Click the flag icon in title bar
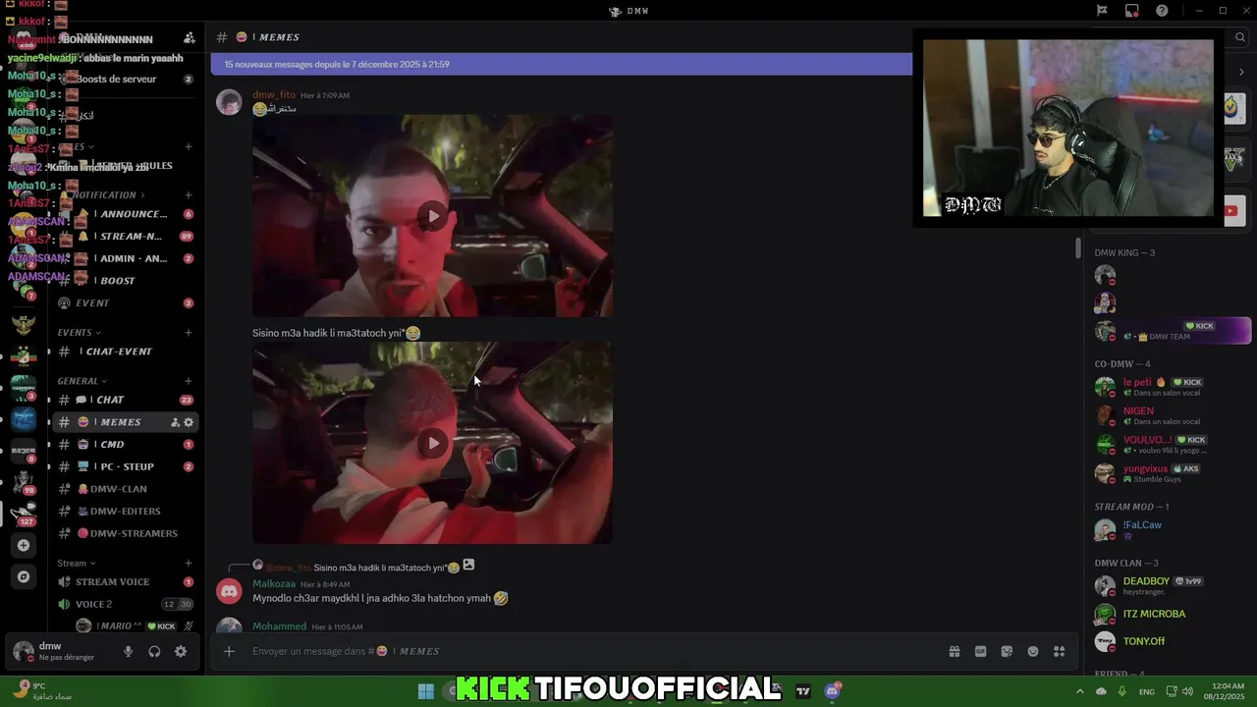 pos(1102,11)
